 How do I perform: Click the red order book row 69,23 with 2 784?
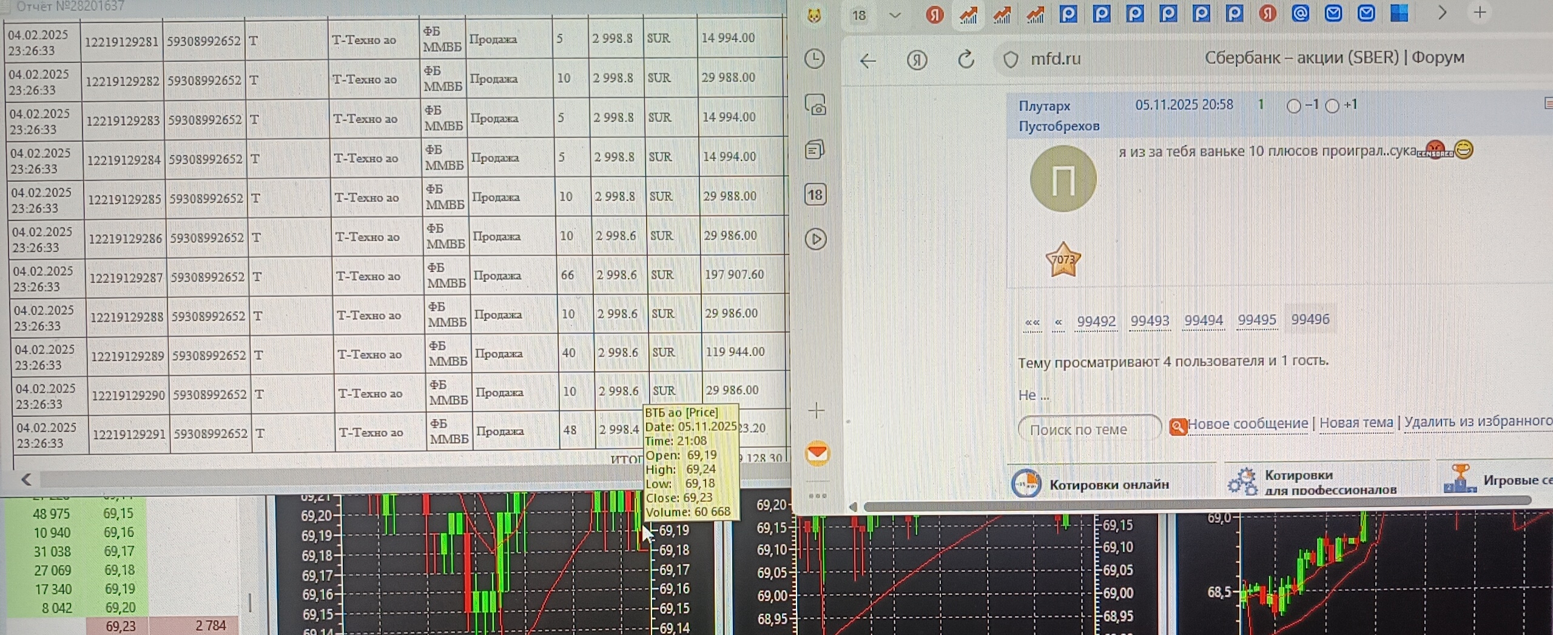[162, 626]
